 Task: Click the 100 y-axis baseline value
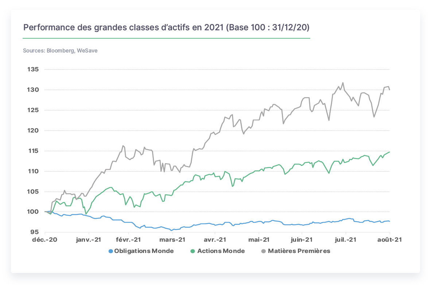[x=33, y=211]
